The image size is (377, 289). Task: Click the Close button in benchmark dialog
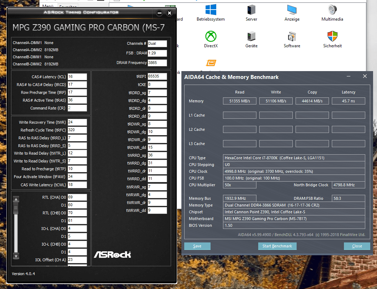point(357,246)
